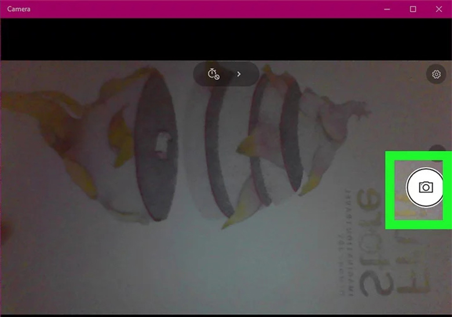Take a photo with the camera icon
This screenshot has height=317, width=452.
[x=425, y=187]
